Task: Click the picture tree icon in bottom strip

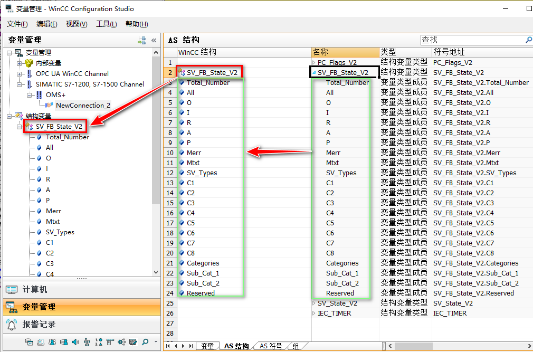Action: (x=87, y=342)
